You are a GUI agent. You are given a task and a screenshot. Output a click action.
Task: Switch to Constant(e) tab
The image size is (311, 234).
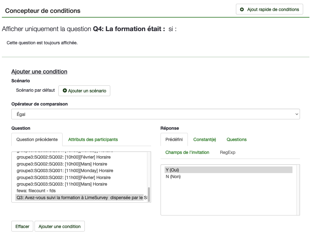pos(205,139)
